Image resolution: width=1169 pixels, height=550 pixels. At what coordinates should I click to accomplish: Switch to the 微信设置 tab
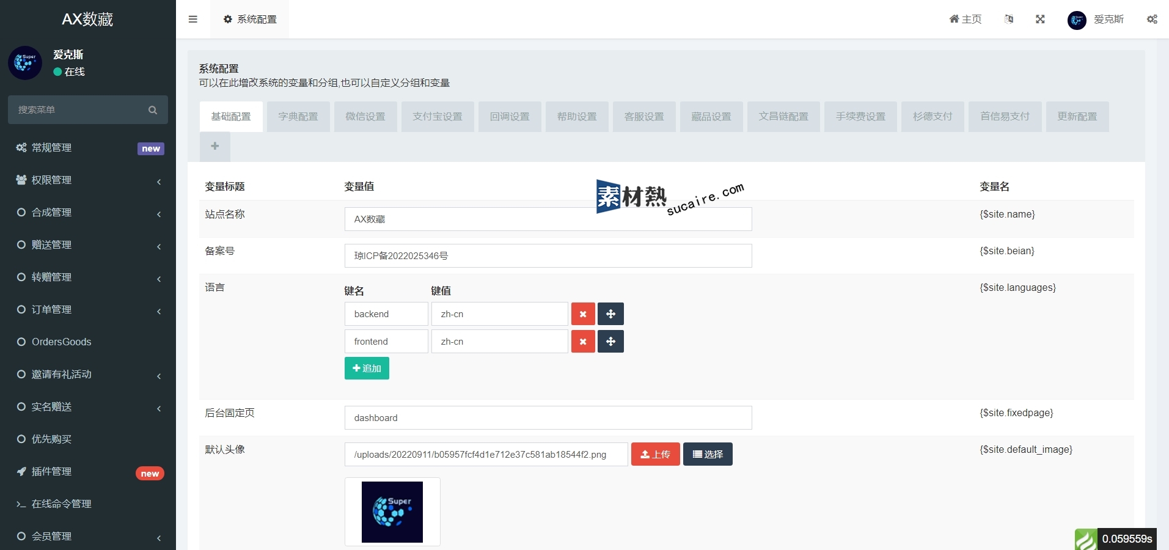click(365, 117)
